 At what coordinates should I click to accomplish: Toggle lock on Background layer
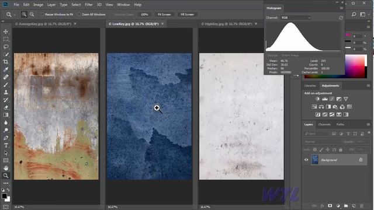tap(361, 160)
